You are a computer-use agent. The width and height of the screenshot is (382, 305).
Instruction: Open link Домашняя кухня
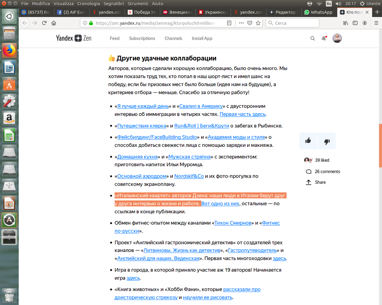(138, 157)
